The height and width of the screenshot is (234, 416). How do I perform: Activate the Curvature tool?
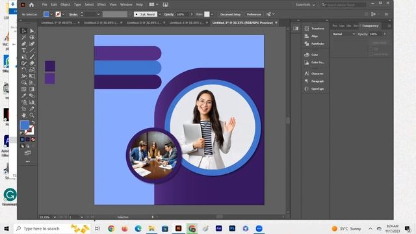(32, 44)
